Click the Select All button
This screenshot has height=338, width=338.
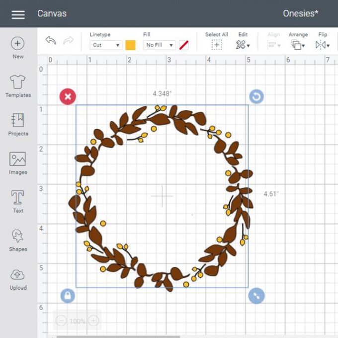217,45
